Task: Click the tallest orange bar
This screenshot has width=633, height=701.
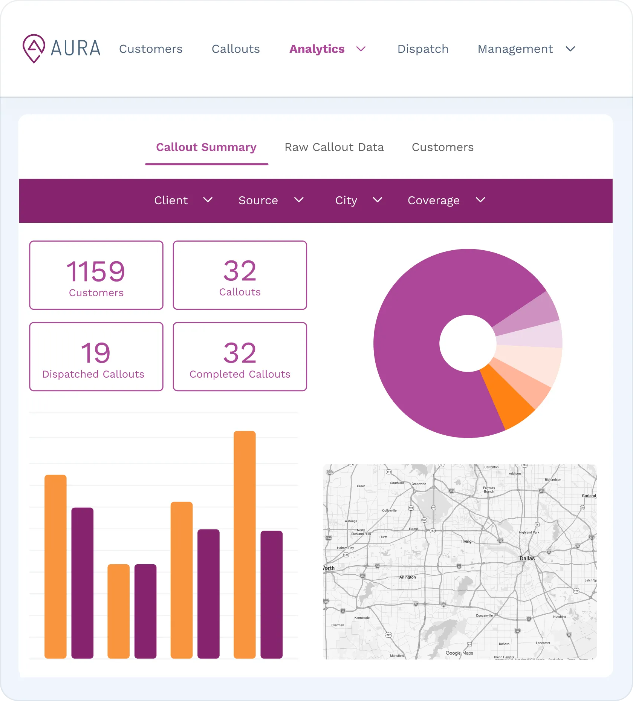Action: coord(245,545)
